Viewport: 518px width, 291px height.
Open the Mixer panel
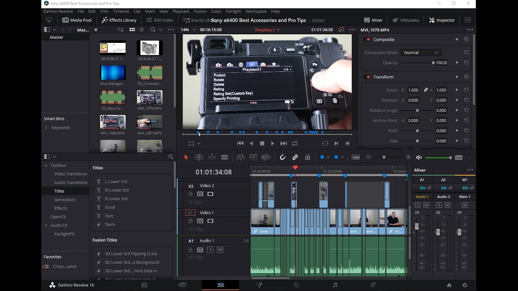point(373,20)
